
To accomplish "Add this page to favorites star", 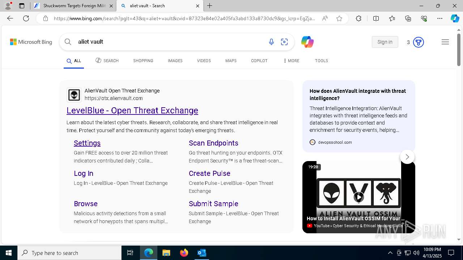I will [339, 18].
